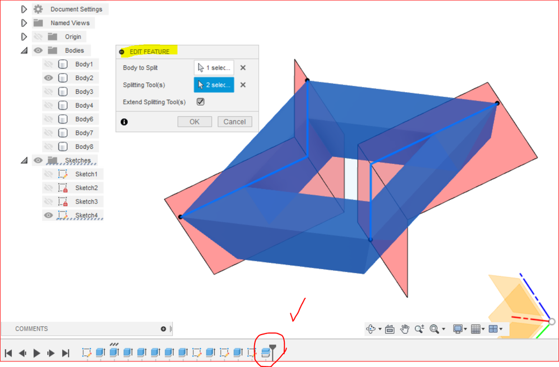Clear the Splitting Tool(s) selection
This screenshot has width=559, height=367.
click(x=243, y=85)
